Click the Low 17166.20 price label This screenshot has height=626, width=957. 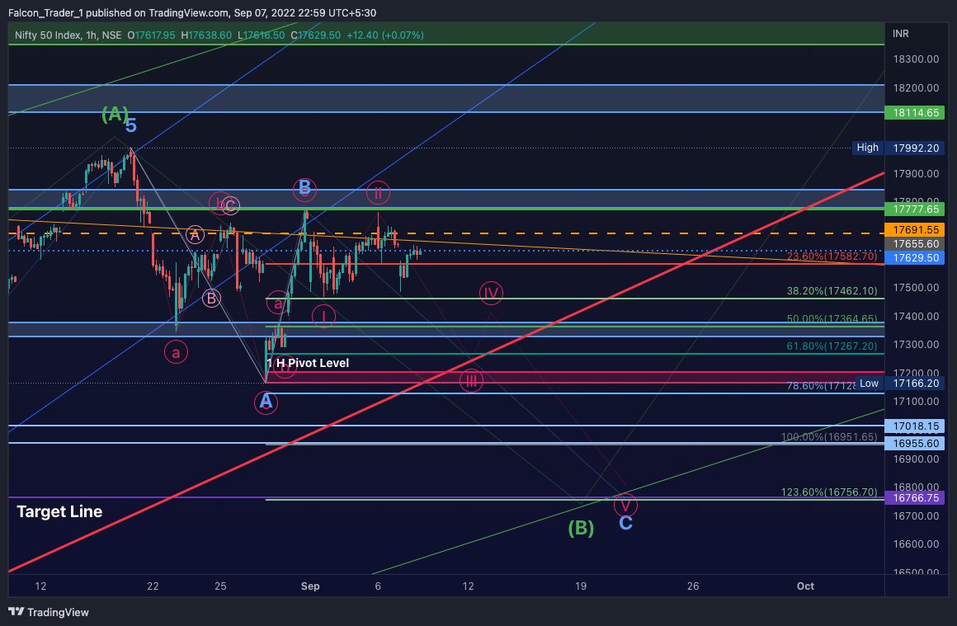(899, 384)
